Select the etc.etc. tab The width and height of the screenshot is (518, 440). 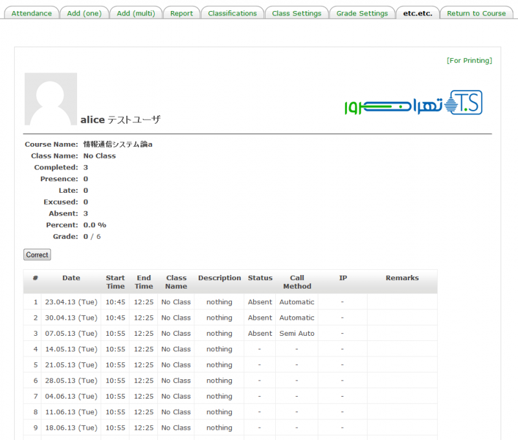pos(418,13)
